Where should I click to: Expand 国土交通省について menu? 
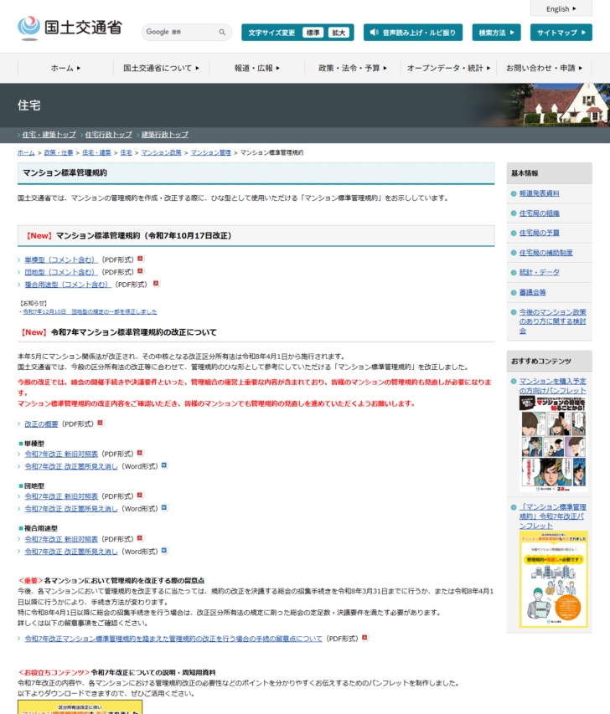tap(162, 68)
